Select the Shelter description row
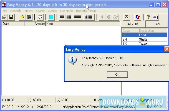The height and width of the screenshot is (111, 169). point(153,39)
